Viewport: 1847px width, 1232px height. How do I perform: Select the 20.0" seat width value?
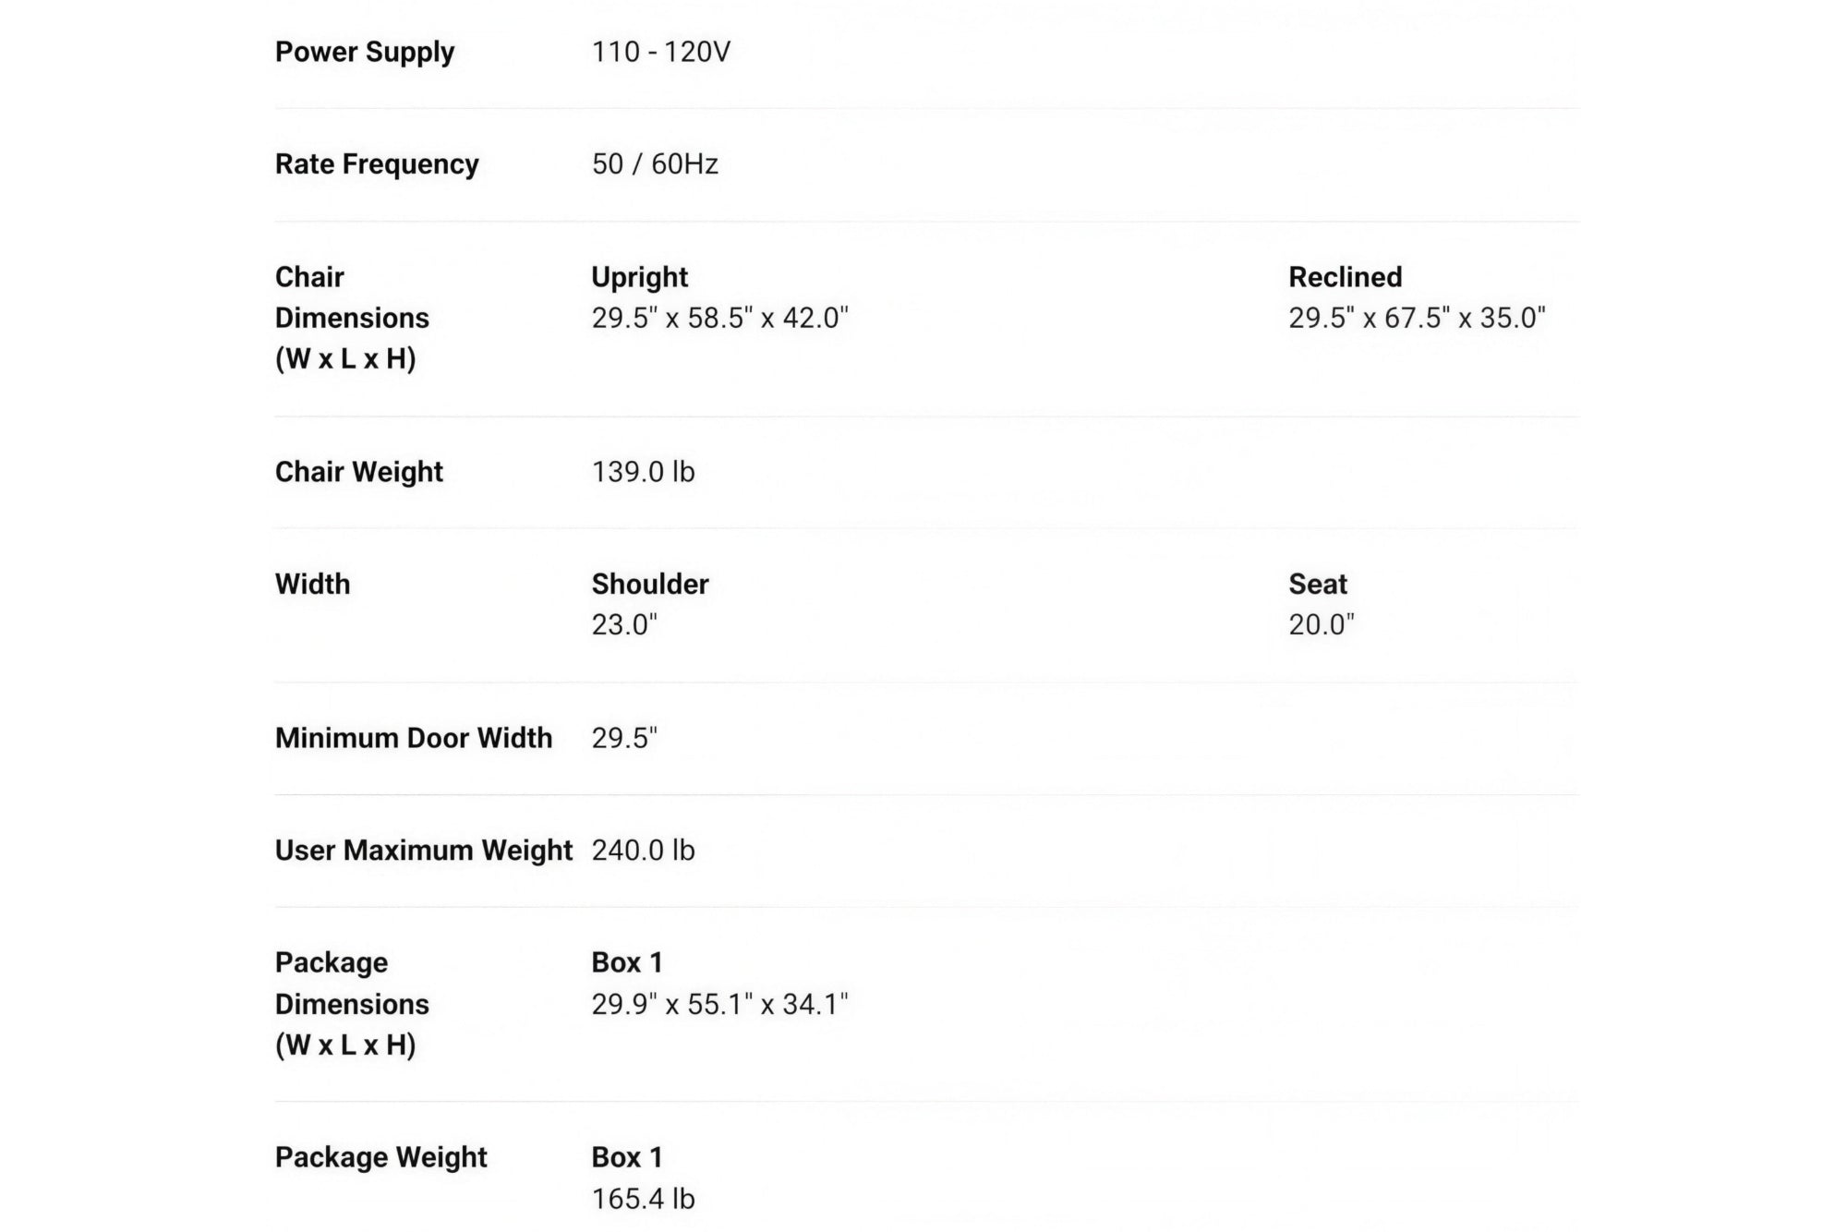[x=1322, y=625]
